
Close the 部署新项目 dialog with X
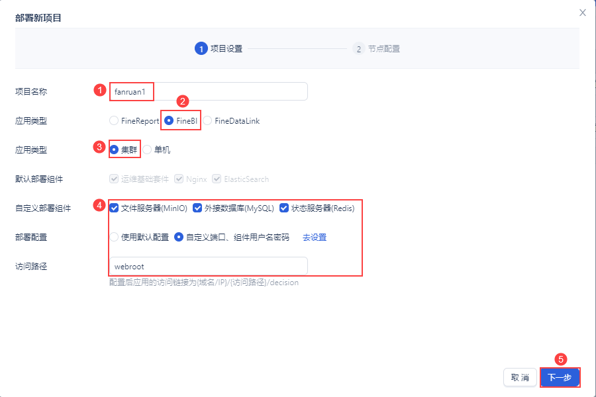pyautogui.click(x=582, y=13)
